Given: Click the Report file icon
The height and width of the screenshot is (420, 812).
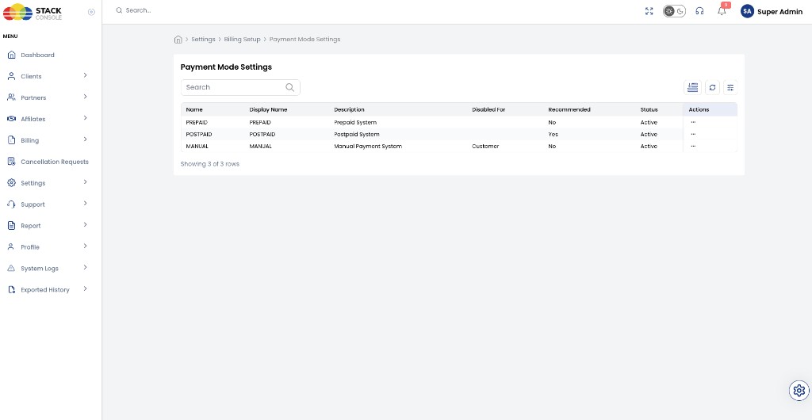Looking at the screenshot, I should (x=11, y=226).
